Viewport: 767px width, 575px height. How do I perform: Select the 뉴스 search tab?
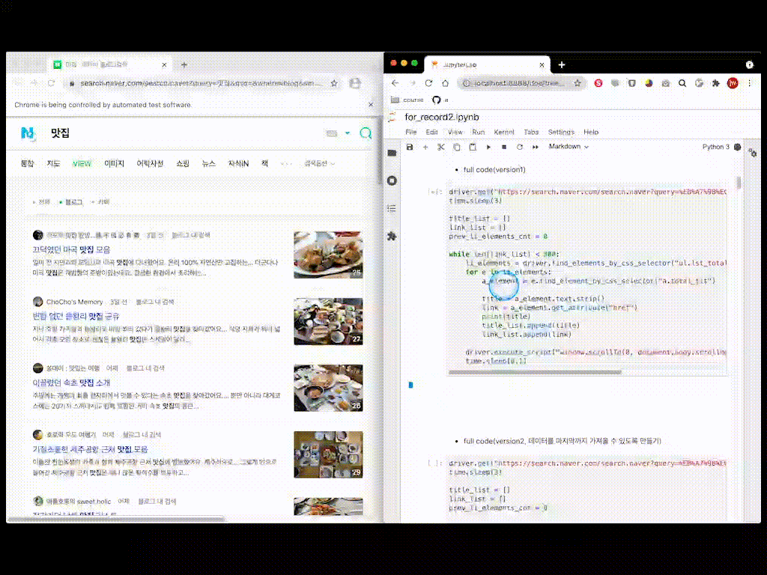pyautogui.click(x=209, y=163)
